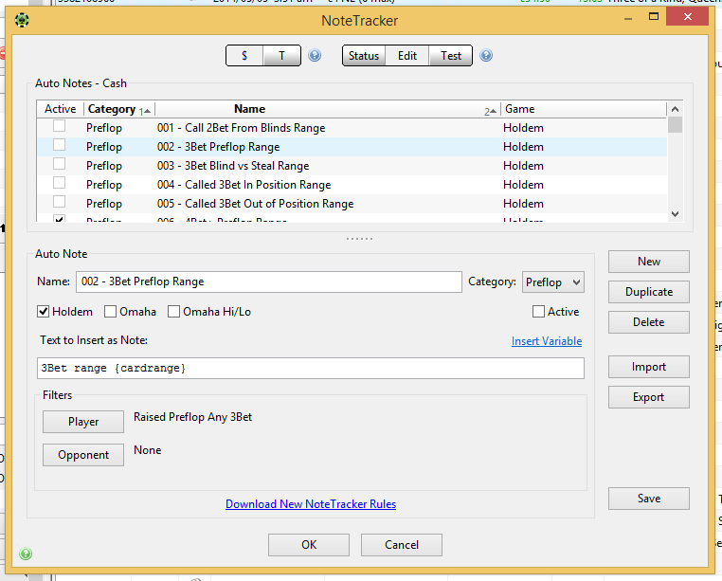Export auto note definitions
722x581 pixels.
(649, 397)
